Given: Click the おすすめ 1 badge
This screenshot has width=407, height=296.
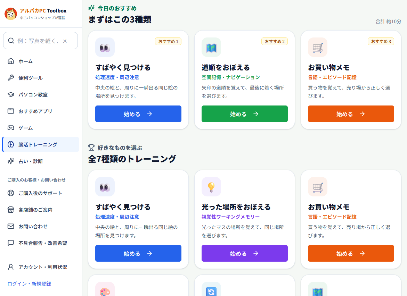Looking at the screenshot, I should click(168, 42).
